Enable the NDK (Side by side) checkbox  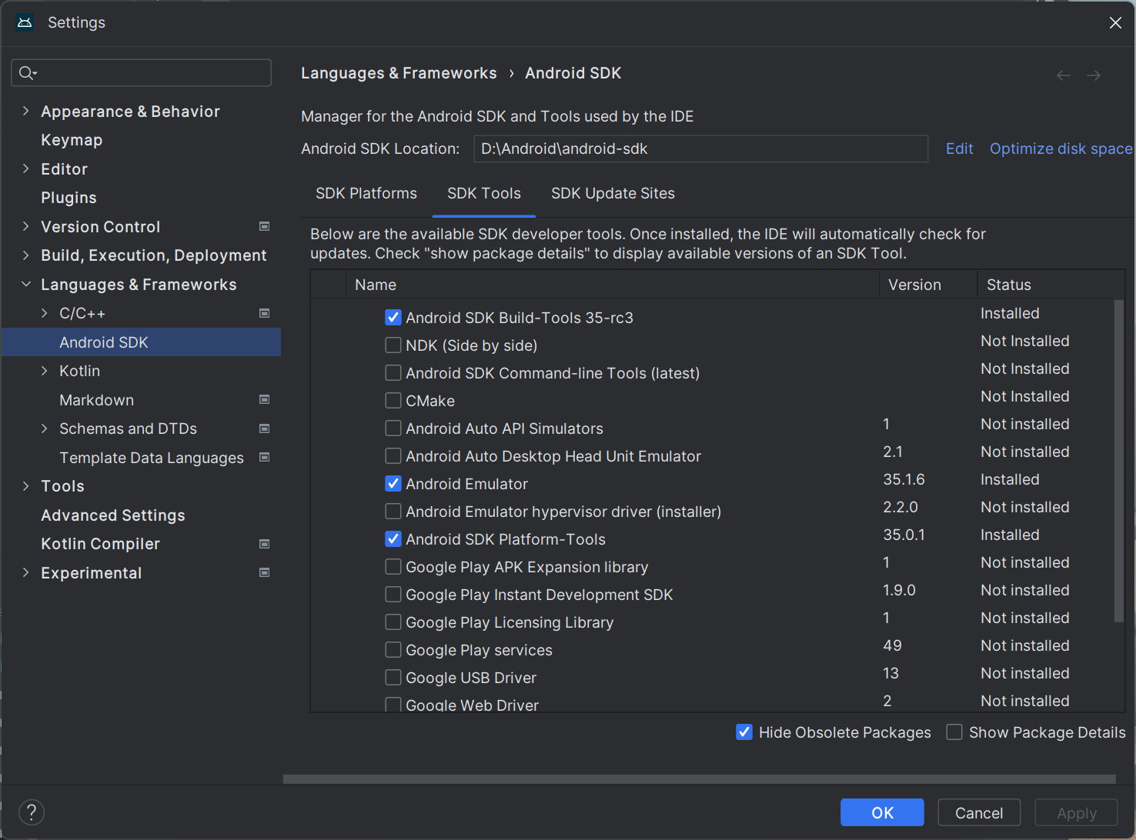(x=393, y=345)
